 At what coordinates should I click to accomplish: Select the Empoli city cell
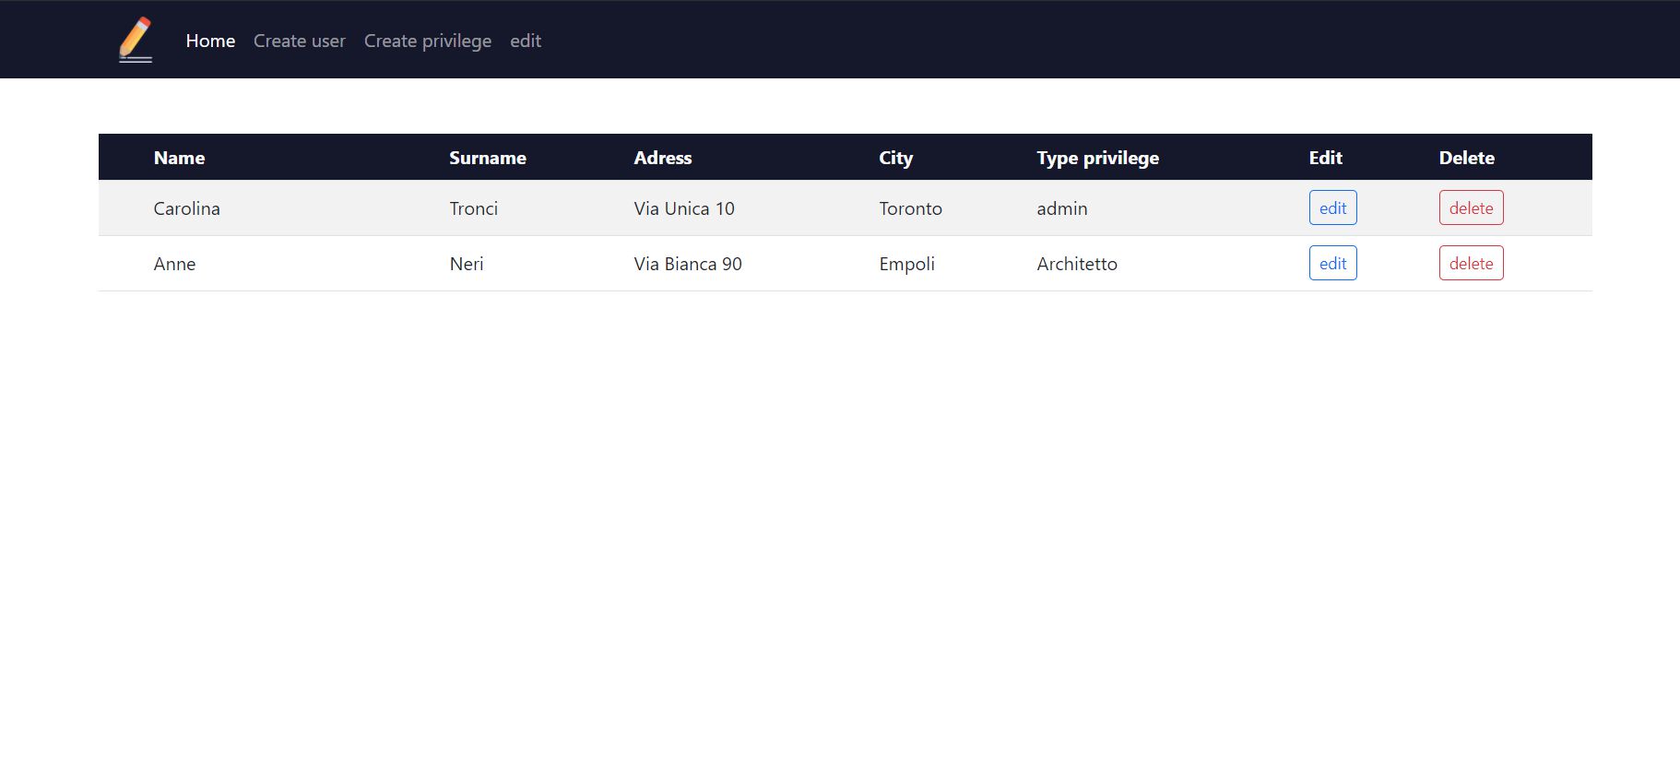click(907, 264)
